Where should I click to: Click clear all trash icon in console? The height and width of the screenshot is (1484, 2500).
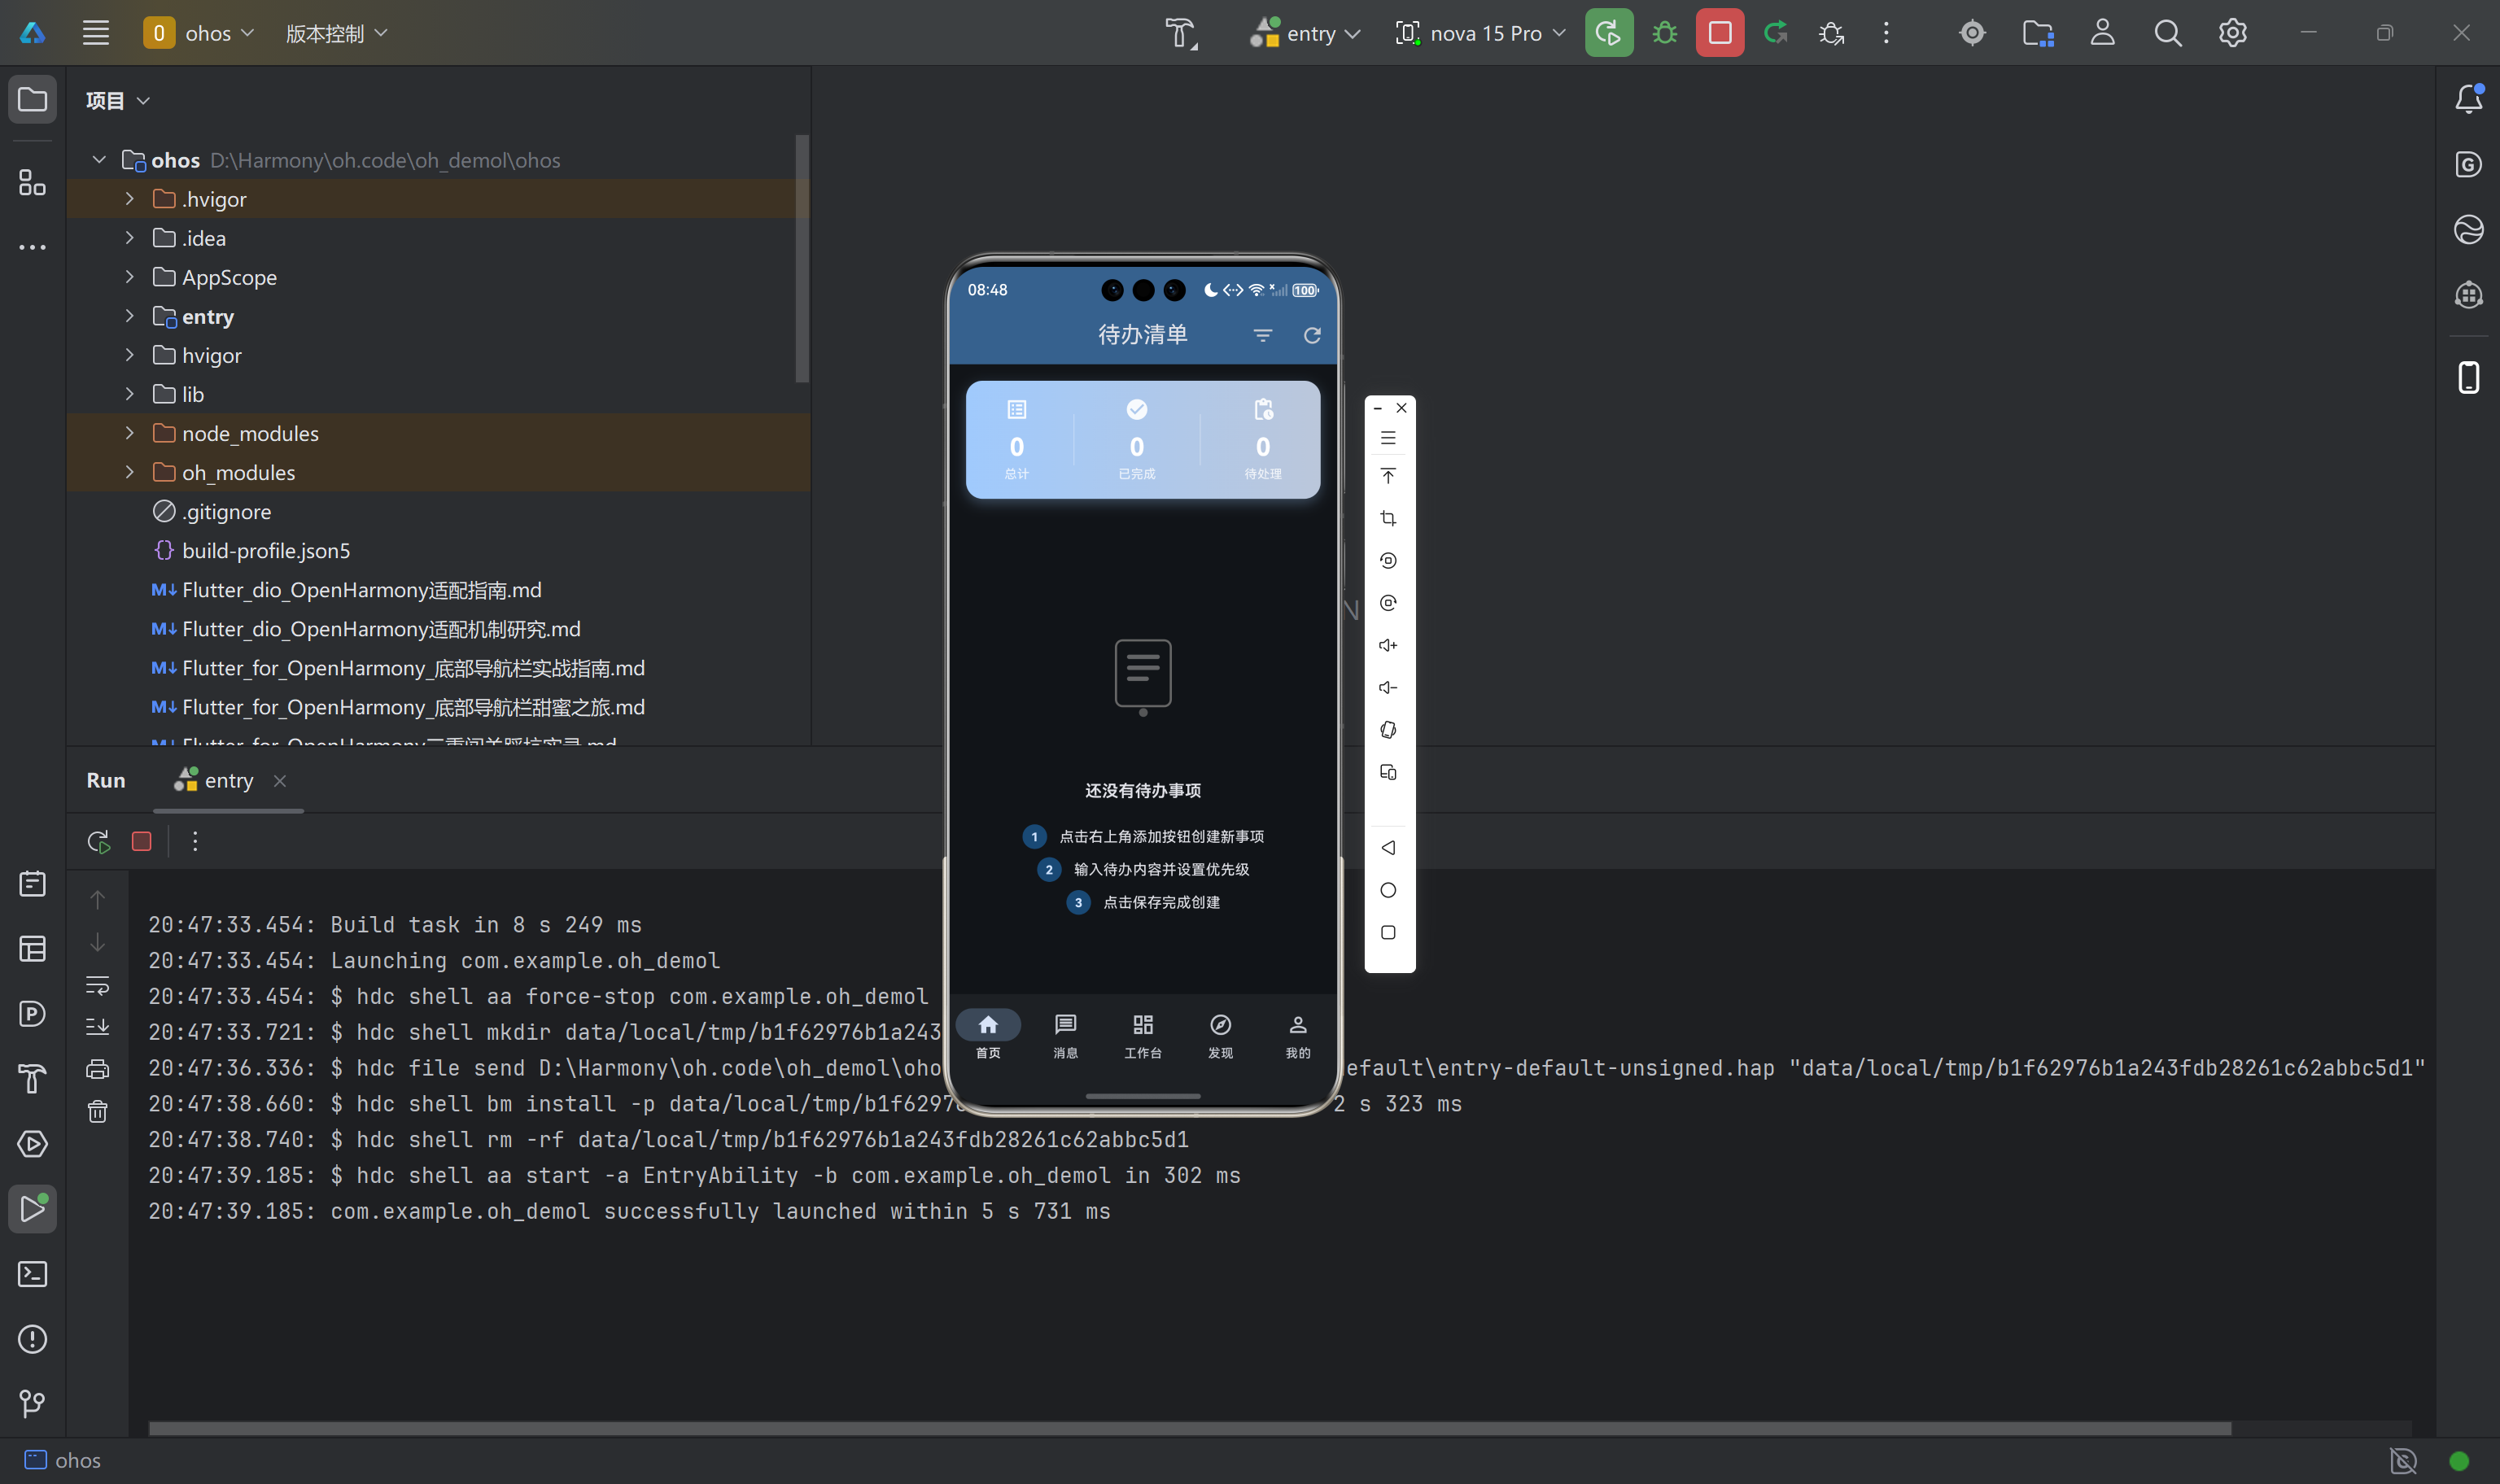point(98,1111)
